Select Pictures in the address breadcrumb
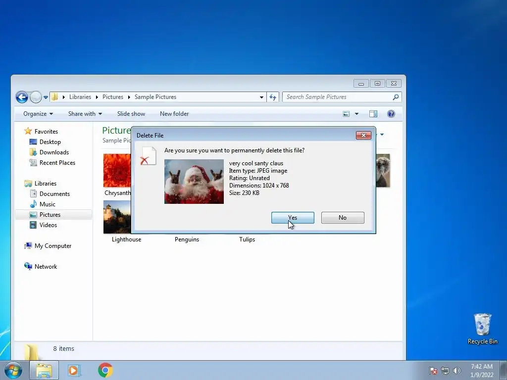Screen dimensions: 507x380 point(112,97)
